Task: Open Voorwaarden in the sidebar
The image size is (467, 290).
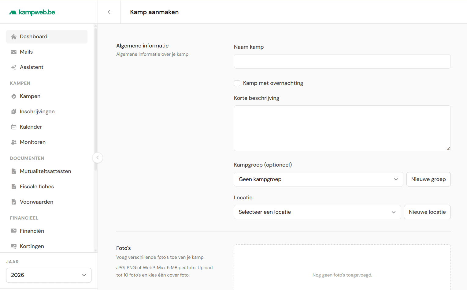Action: [x=47, y=202]
